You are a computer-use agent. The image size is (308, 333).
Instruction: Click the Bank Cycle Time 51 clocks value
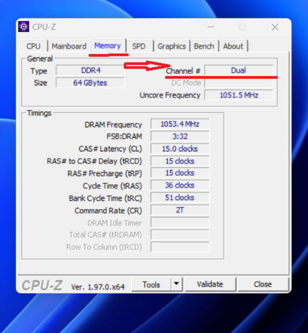(180, 198)
